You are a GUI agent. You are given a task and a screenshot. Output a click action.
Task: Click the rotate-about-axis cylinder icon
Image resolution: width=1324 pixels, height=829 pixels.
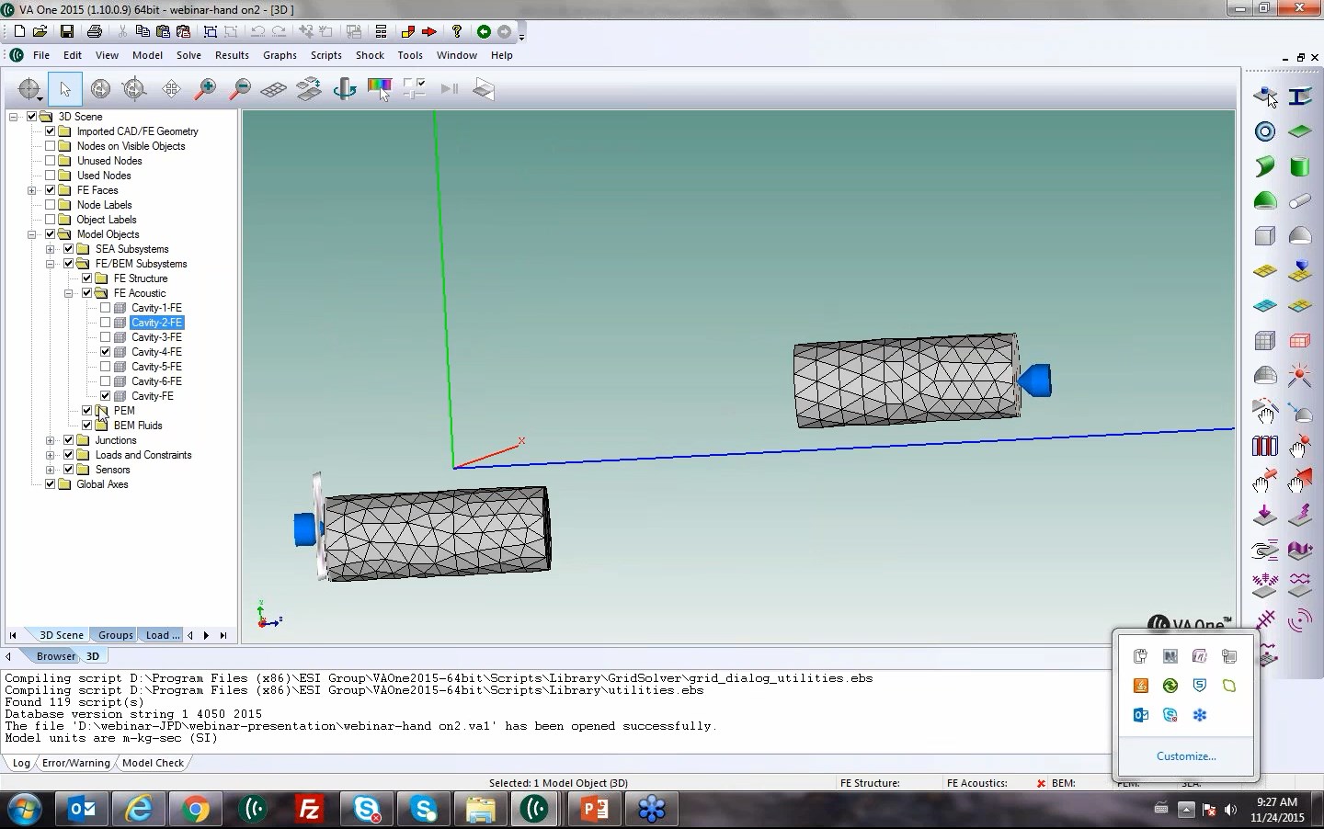[345, 89]
